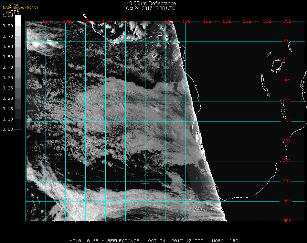Click the 5N latitude label

pyautogui.click(x=287, y=41)
